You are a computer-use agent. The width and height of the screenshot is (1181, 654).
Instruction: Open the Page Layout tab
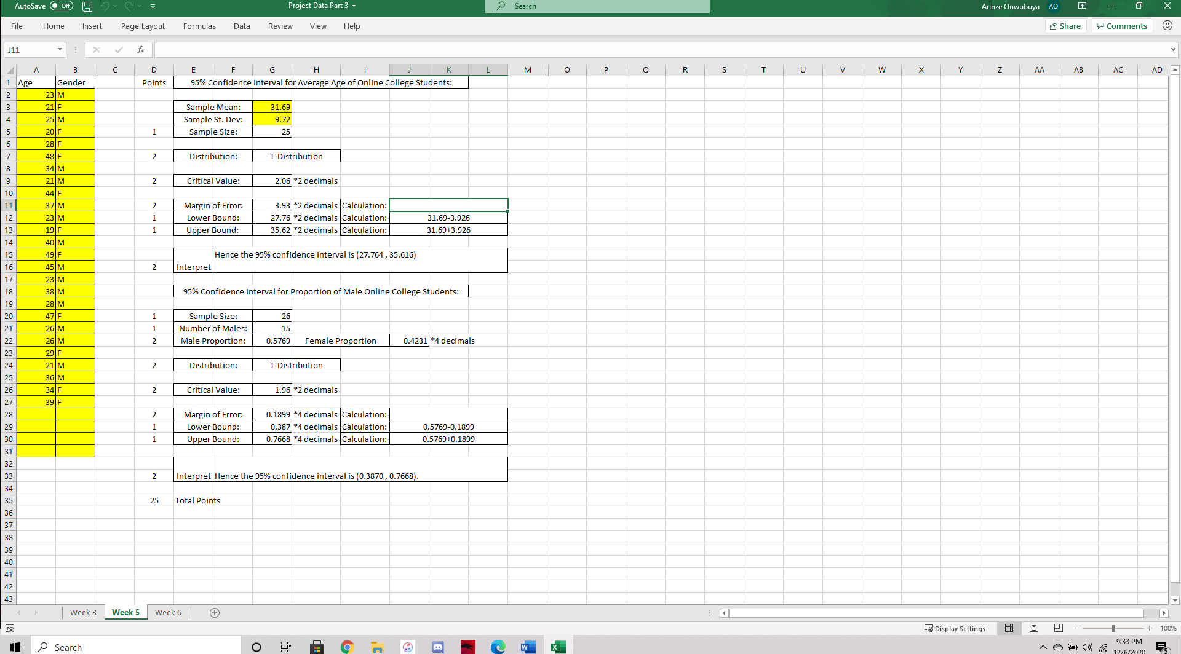click(143, 26)
